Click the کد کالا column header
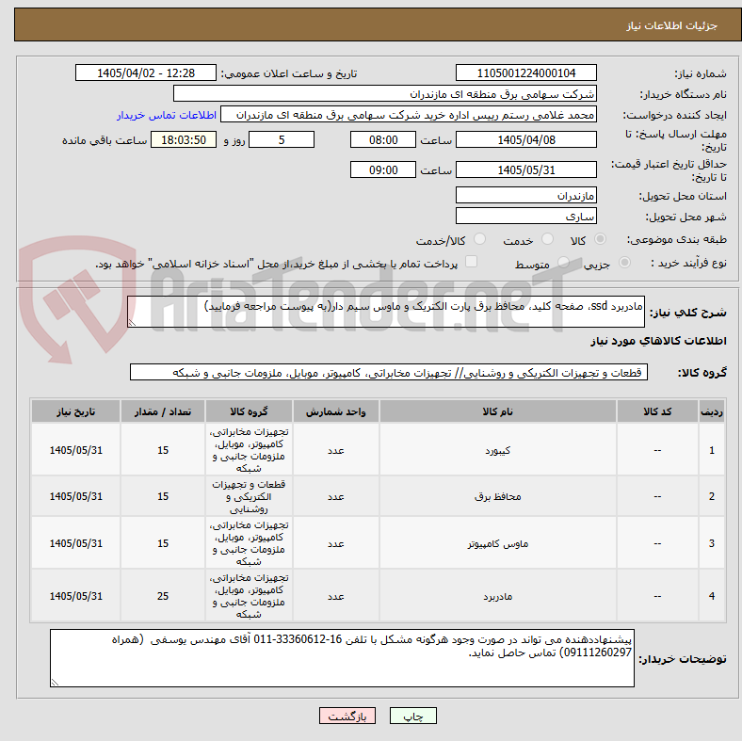The width and height of the screenshot is (742, 741). (x=657, y=411)
